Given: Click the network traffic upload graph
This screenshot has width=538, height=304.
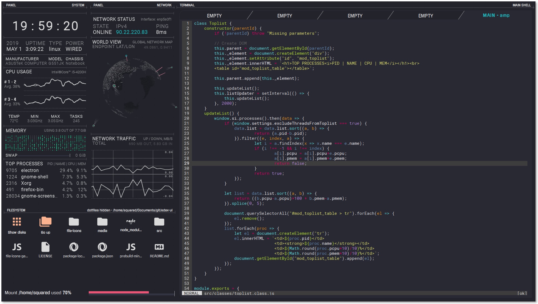Looking at the screenshot, I should pos(133,162).
